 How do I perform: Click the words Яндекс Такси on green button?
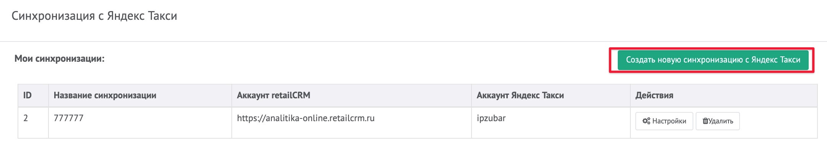click(776, 60)
